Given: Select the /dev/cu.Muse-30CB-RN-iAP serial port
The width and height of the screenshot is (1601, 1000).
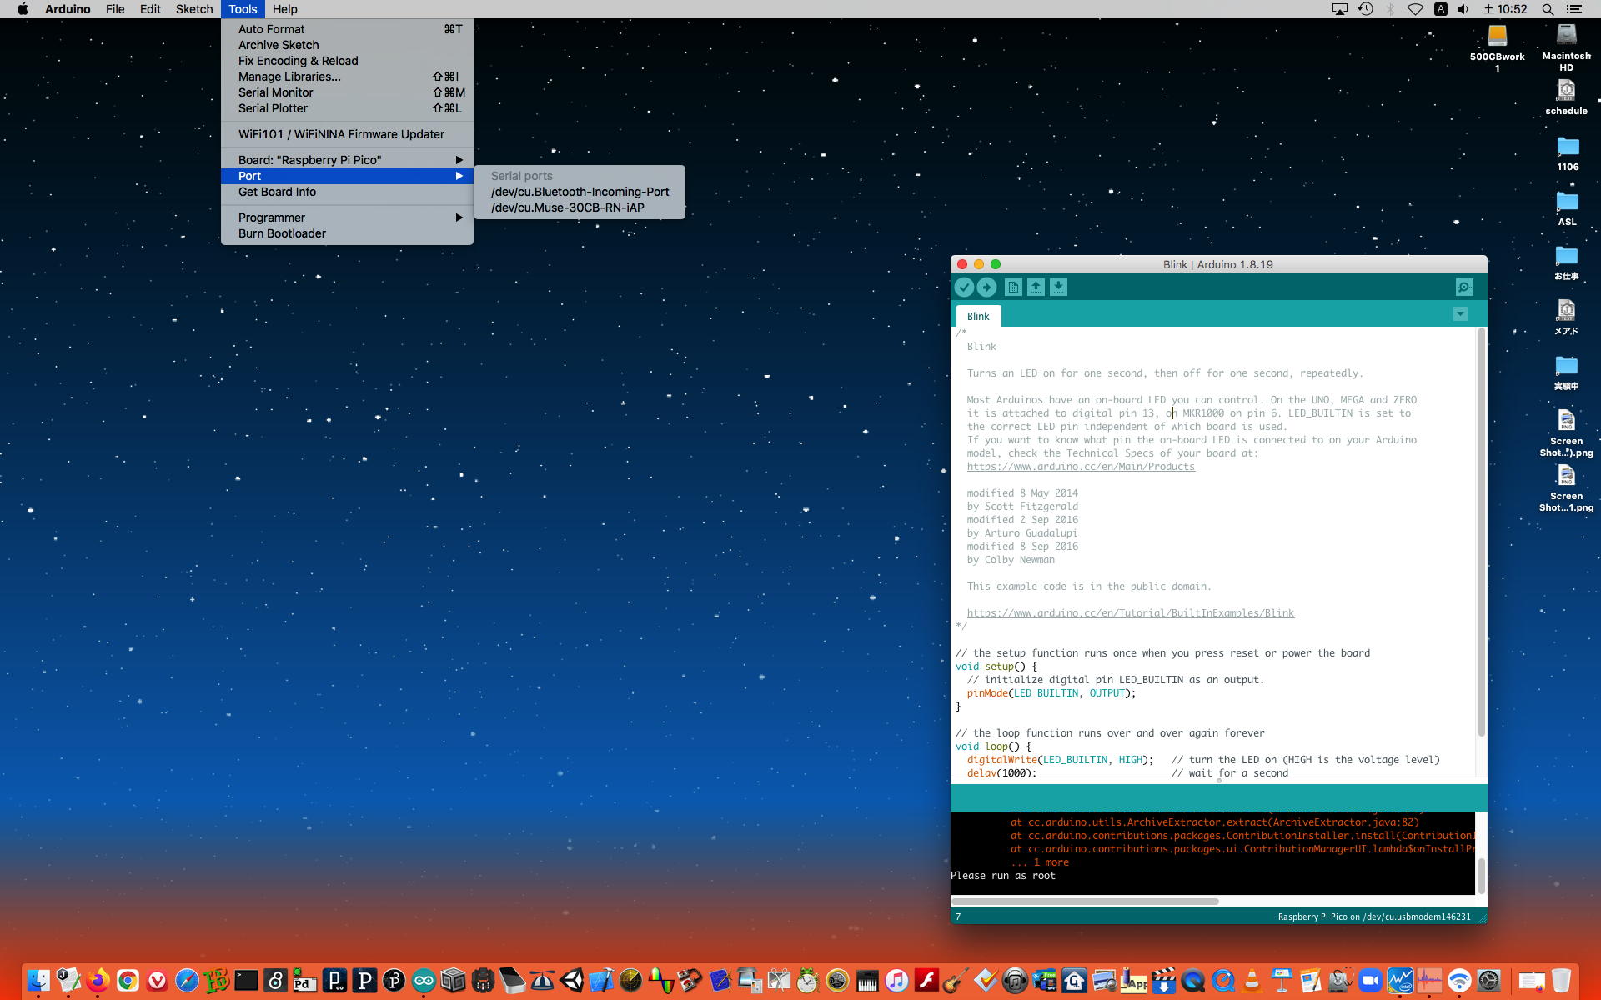Looking at the screenshot, I should (x=567, y=207).
